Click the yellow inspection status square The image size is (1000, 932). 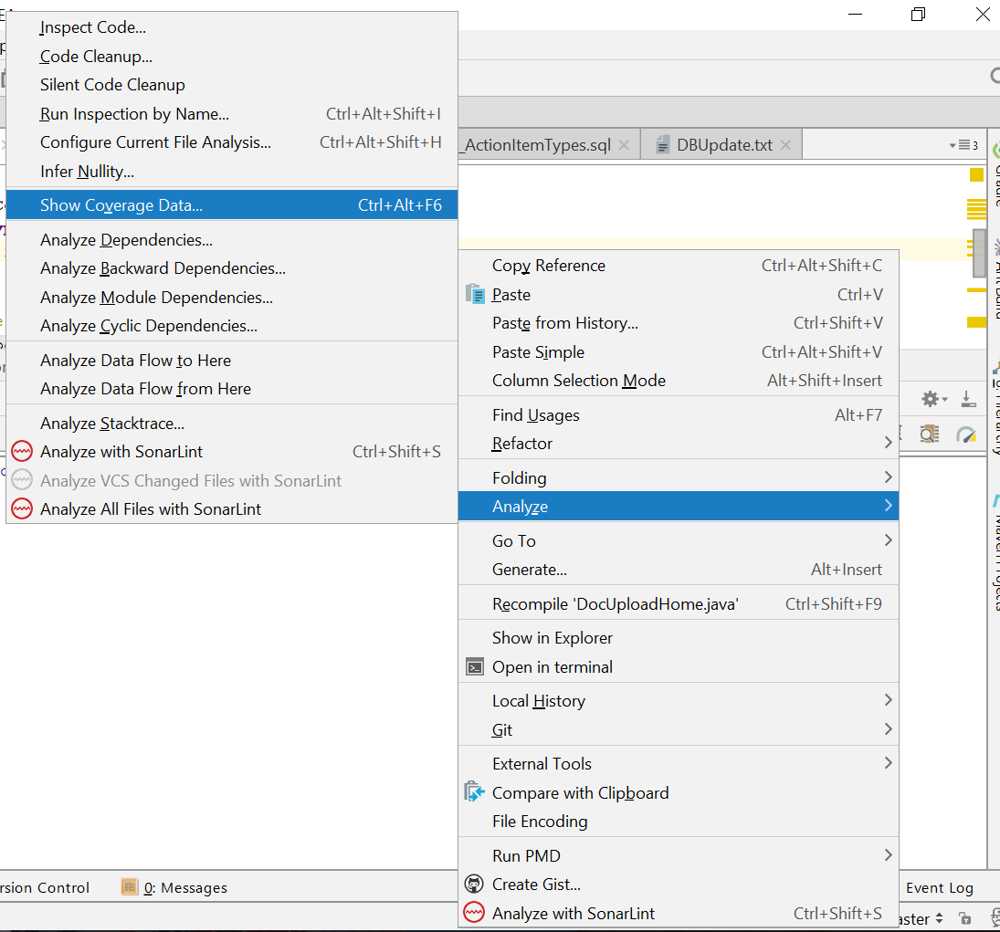pyautogui.click(x=975, y=174)
